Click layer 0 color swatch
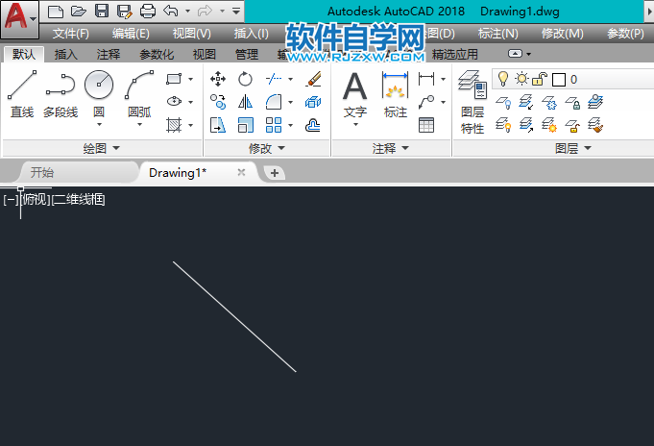Screen dimensions: 654x446 (x=559, y=80)
